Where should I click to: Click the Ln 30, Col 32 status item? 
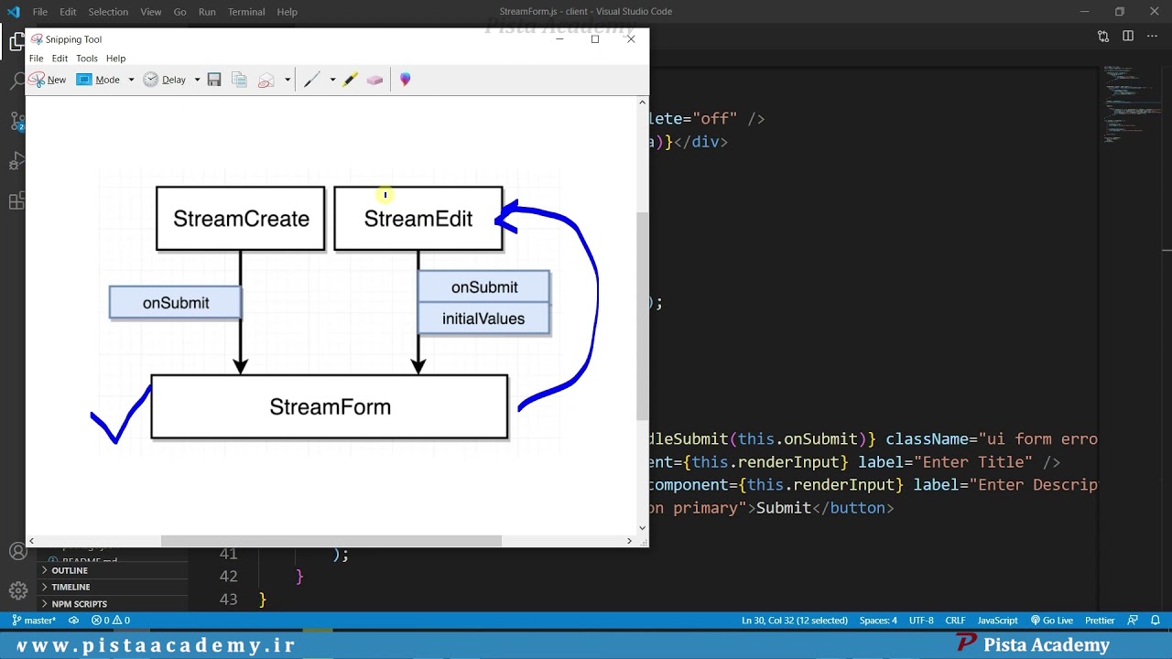pyautogui.click(x=795, y=621)
